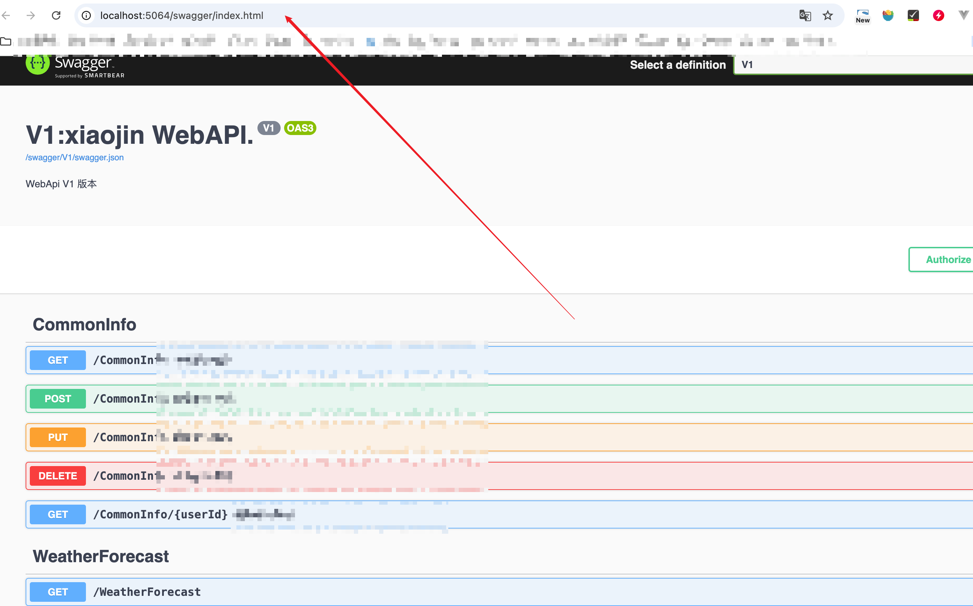Viewport: 973px width, 606px height.
Task: Collapse the WeatherForecast section heading
Action: tap(101, 556)
